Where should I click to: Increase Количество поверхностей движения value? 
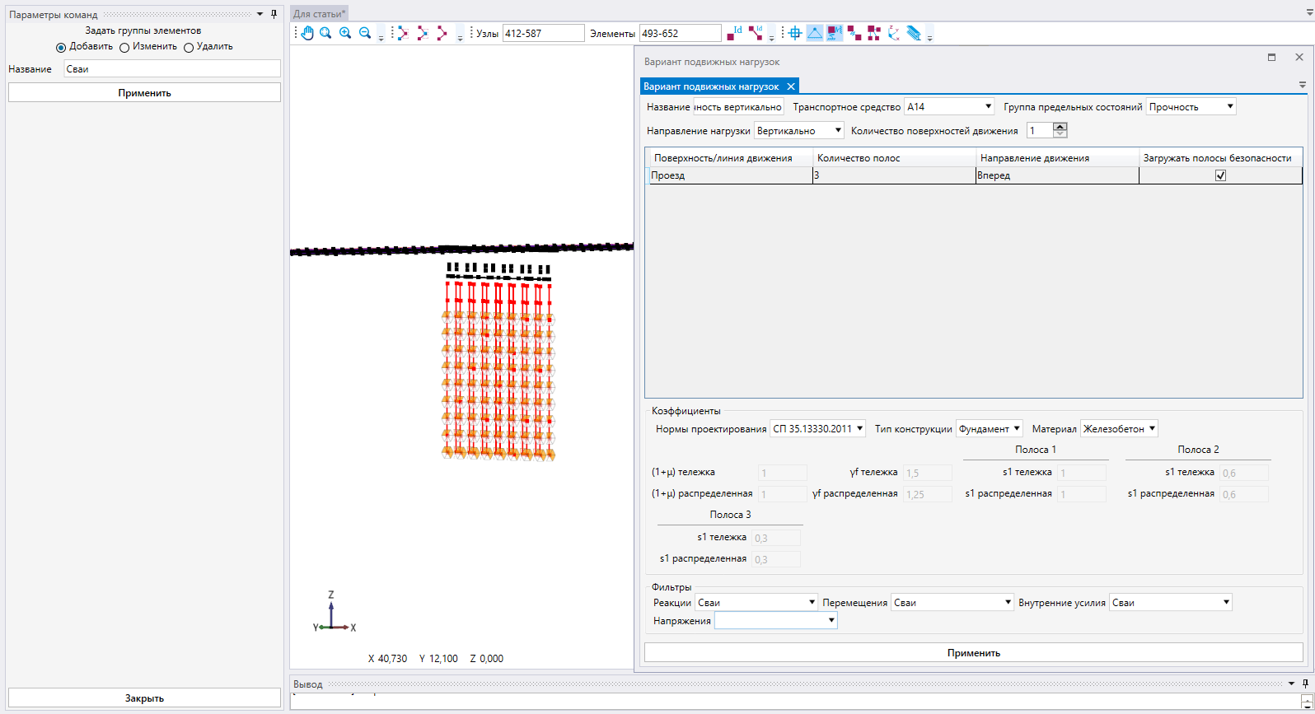pyautogui.click(x=1060, y=127)
